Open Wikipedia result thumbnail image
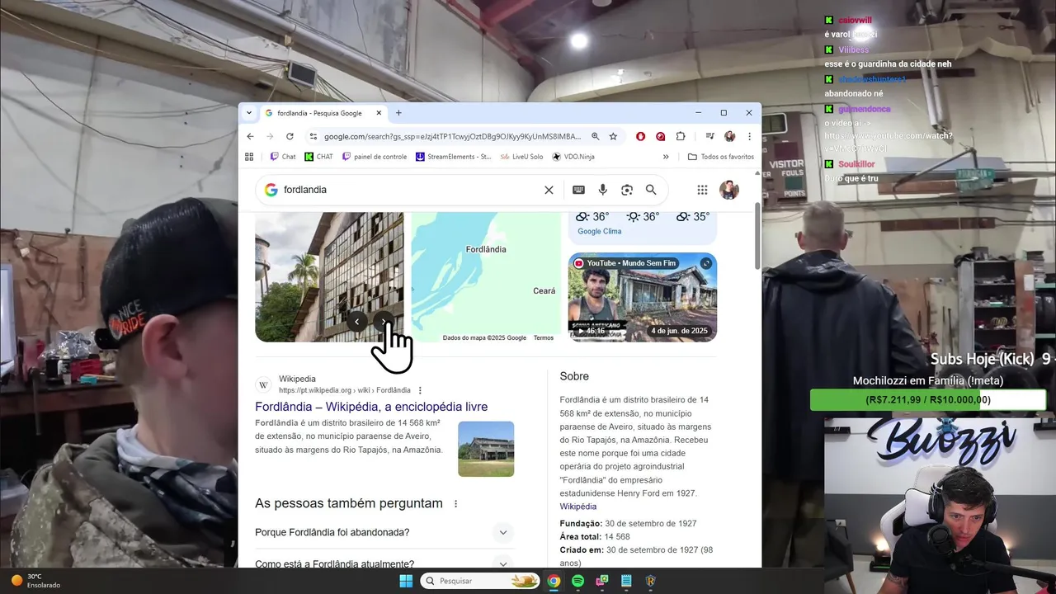The height and width of the screenshot is (594, 1056). point(486,449)
